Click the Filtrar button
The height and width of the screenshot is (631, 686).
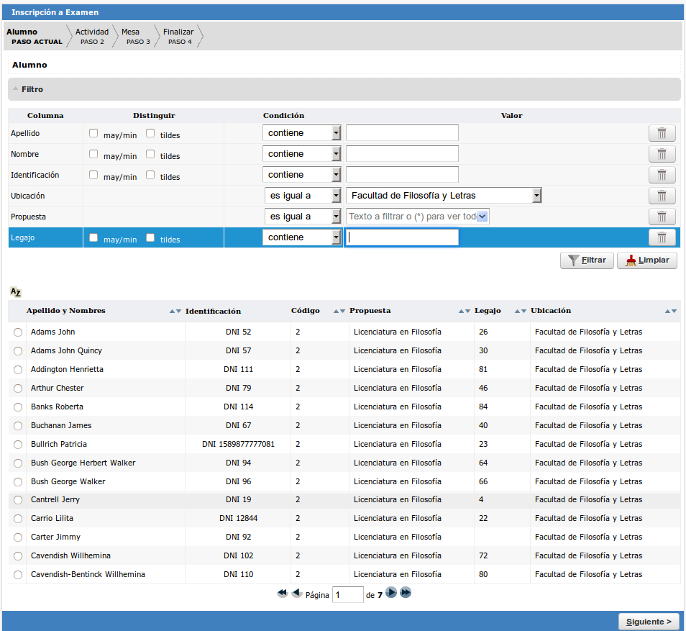pyautogui.click(x=587, y=260)
